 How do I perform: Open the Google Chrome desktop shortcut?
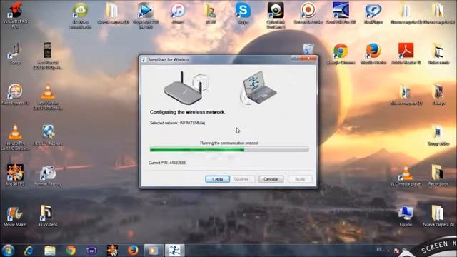click(341, 54)
